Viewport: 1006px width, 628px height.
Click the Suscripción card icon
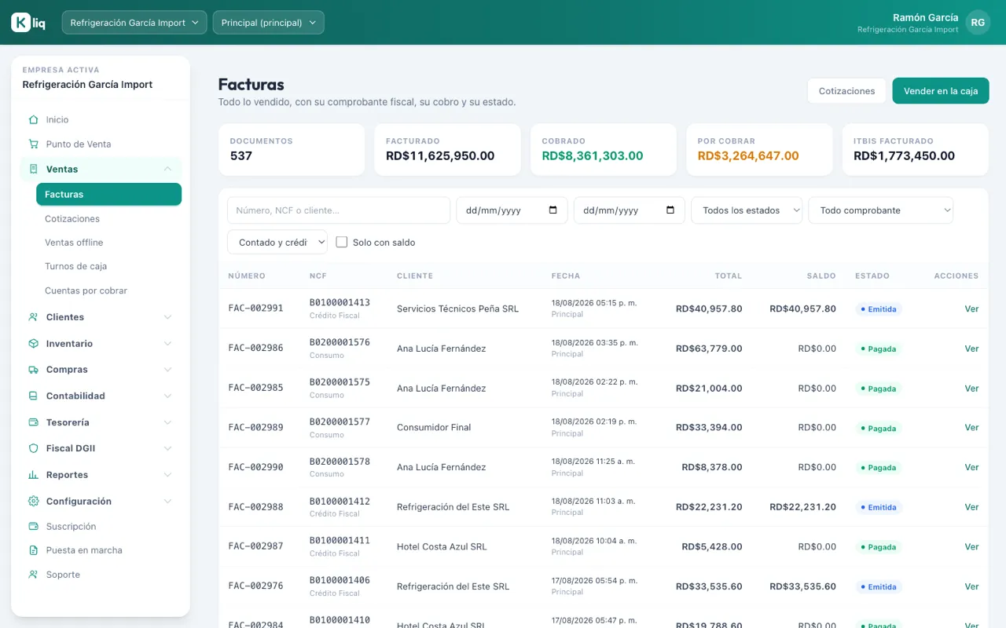(33, 527)
